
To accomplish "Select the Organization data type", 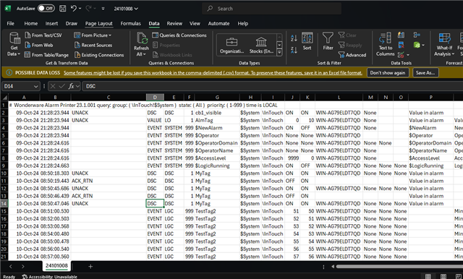I will click(231, 45).
